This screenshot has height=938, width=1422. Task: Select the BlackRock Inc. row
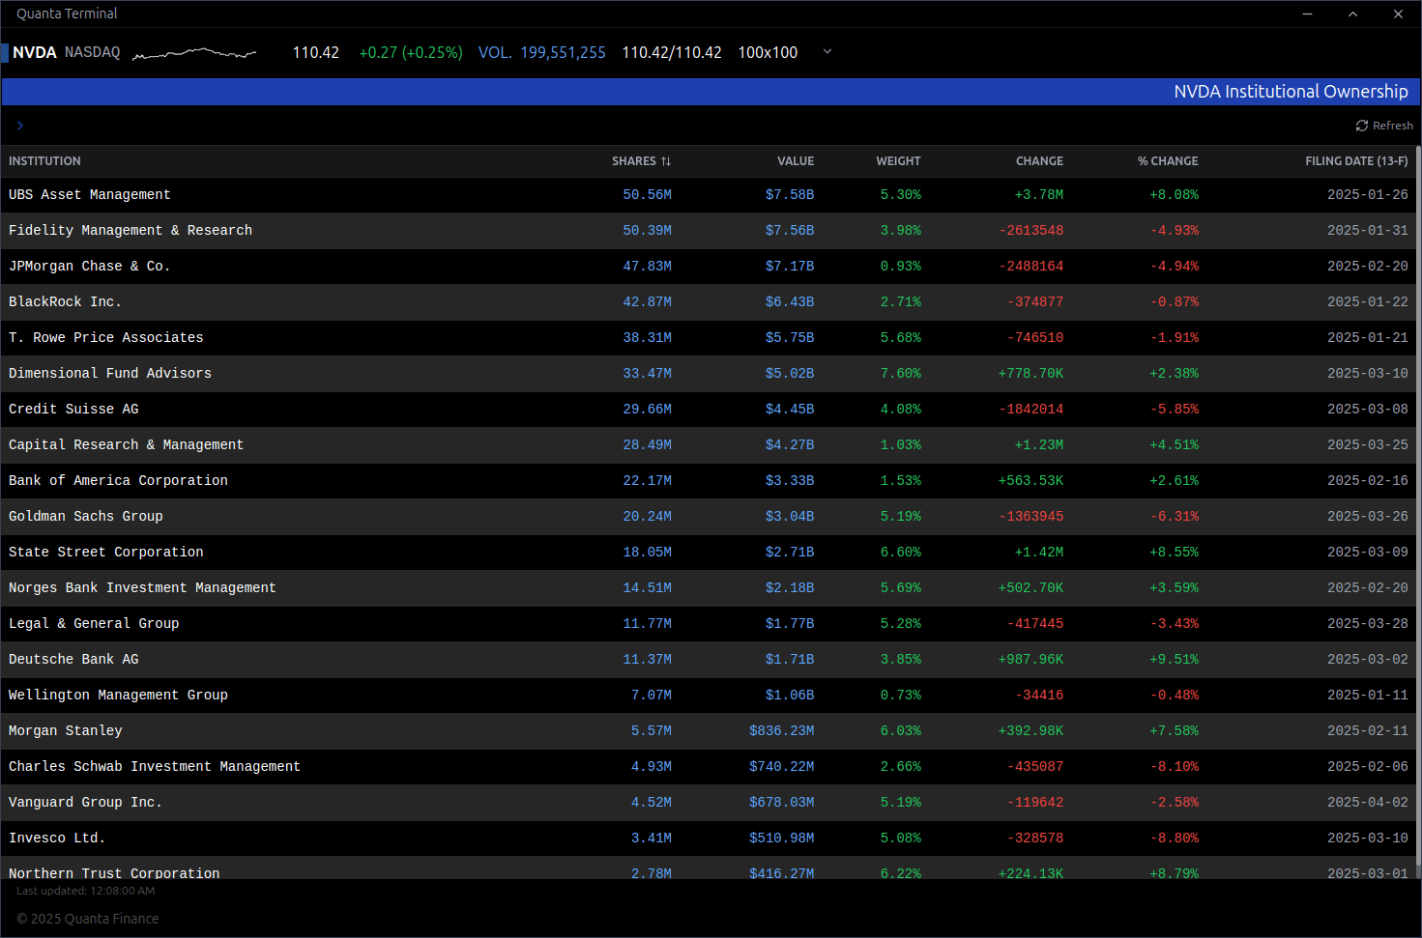(709, 302)
